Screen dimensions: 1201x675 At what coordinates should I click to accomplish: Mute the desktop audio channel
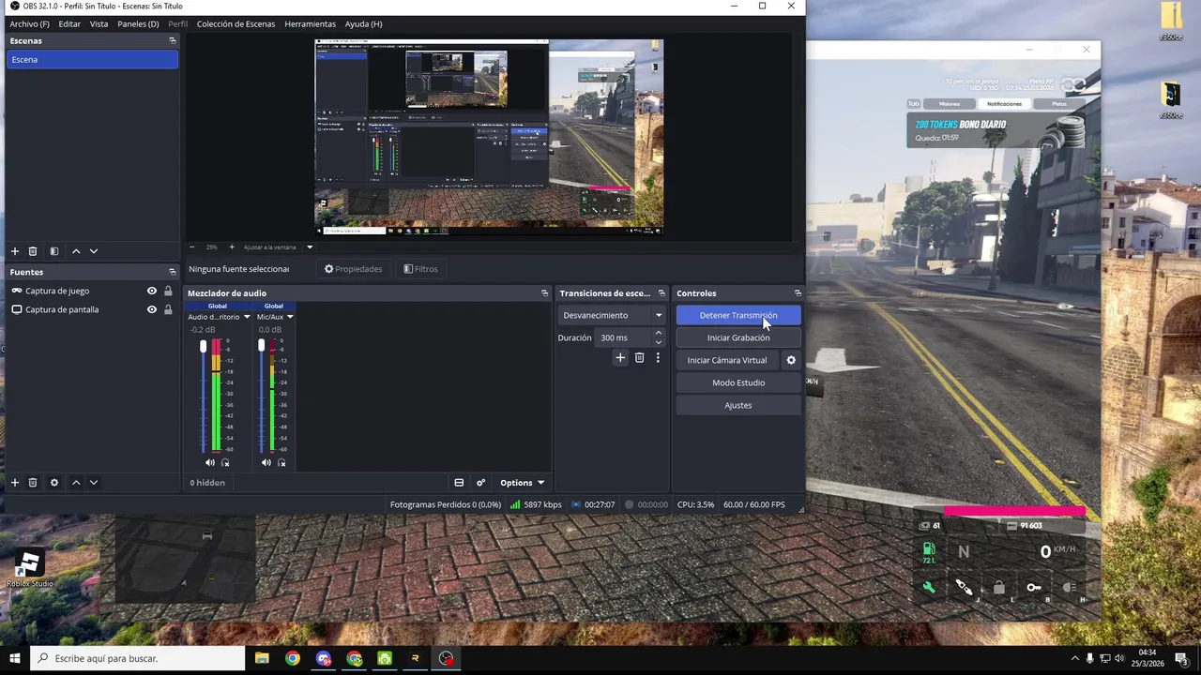(210, 462)
